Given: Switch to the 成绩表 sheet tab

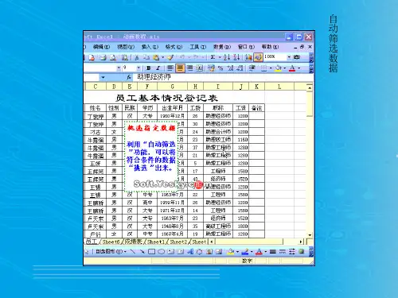Looking at the screenshot, I should pyautogui.click(x=133, y=242).
